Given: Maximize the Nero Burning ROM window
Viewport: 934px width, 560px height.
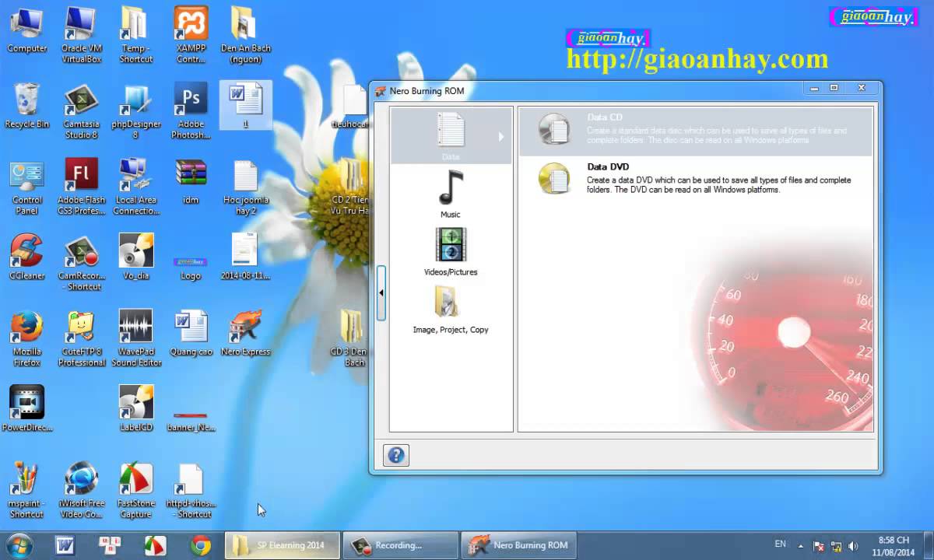Looking at the screenshot, I should coord(834,88).
